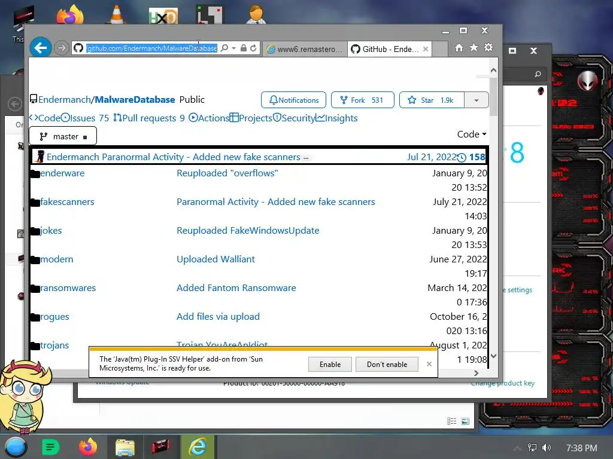Open the Endermanch owner link
The height and width of the screenshot is (459, 613).
tap(65, 100)
